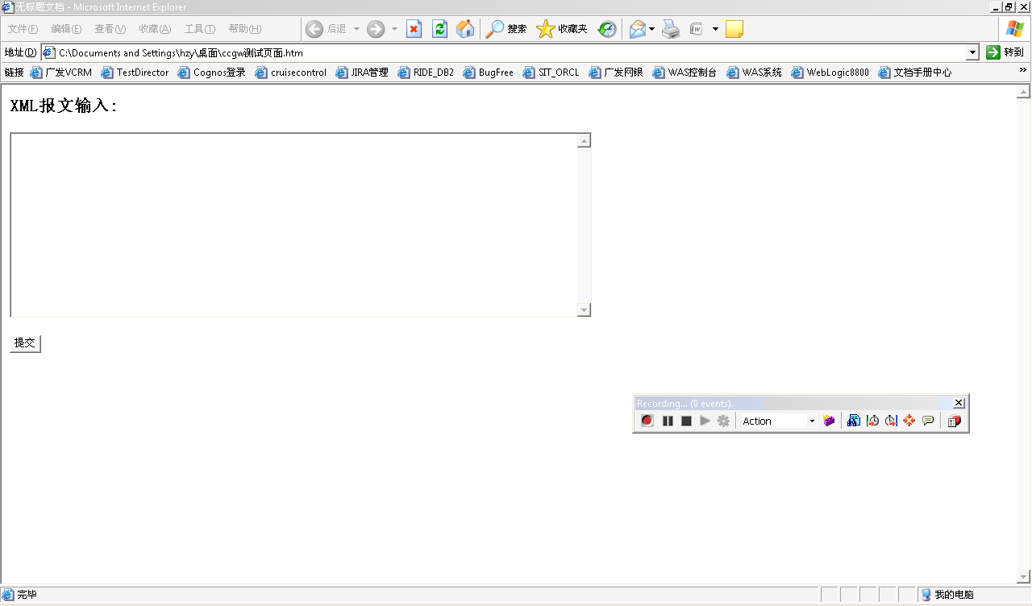Viewport: 1032px width, 606px height.
Task: Click the start transaction timer icon
Action: (872, 421)
